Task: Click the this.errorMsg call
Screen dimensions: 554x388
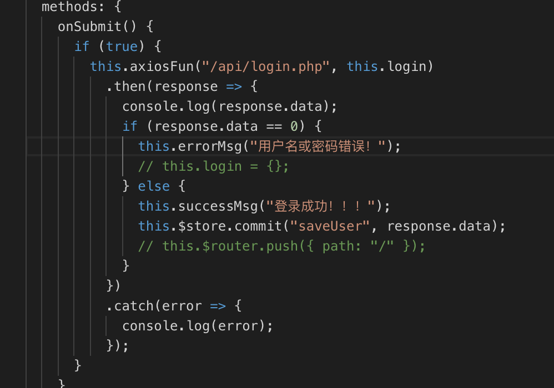Action: [x=269, y=146]
